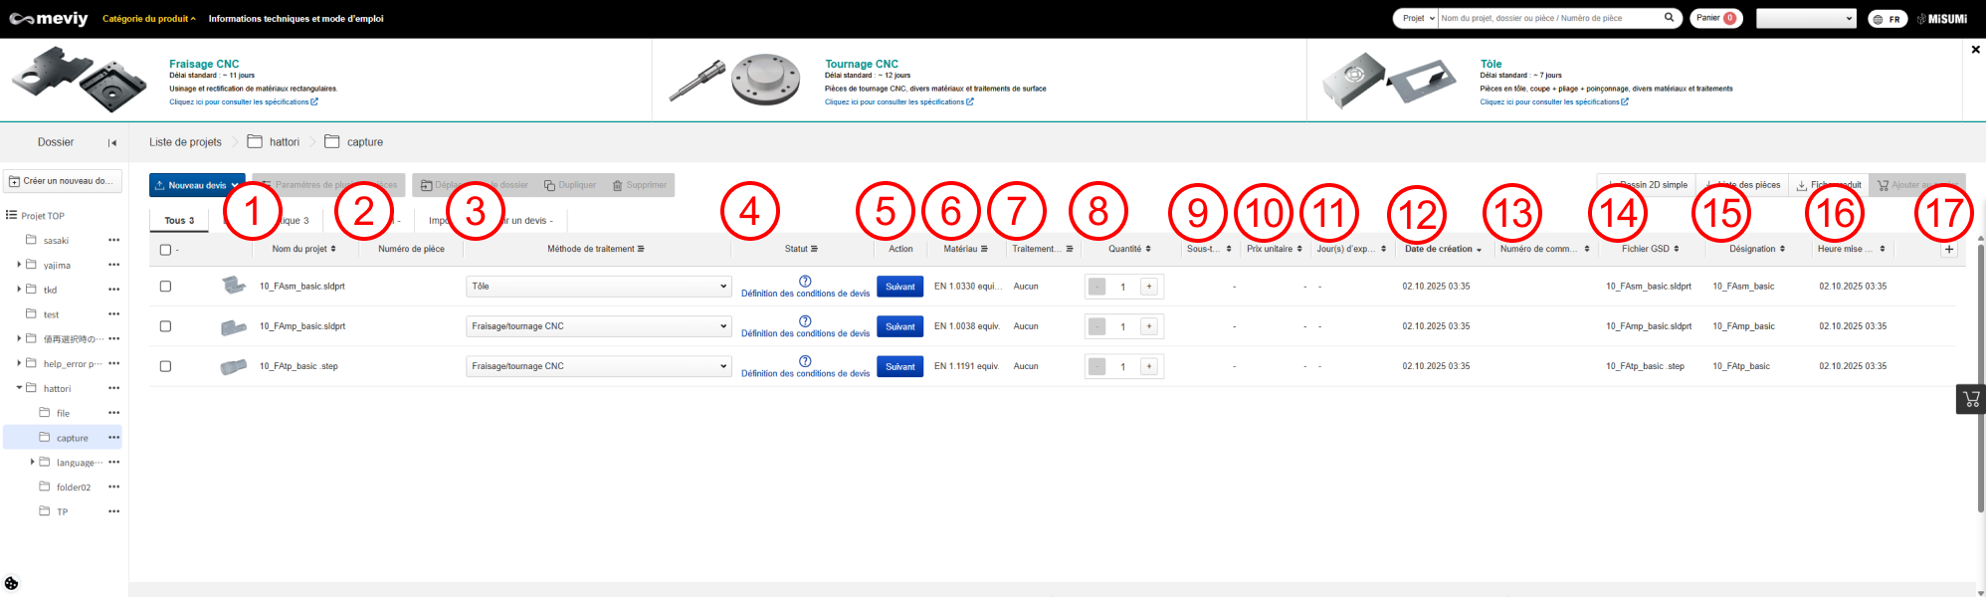The width and height of the screenshot is (1986, 597).
Task: Toggle the select-all checkbox in table header
Action: [x=166, y=250]
